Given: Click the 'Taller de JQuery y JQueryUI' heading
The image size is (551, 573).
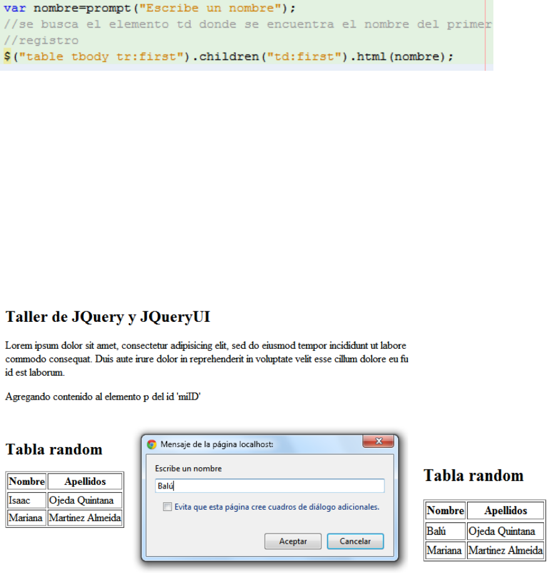Looking at the screenshot, I should 108,317.
